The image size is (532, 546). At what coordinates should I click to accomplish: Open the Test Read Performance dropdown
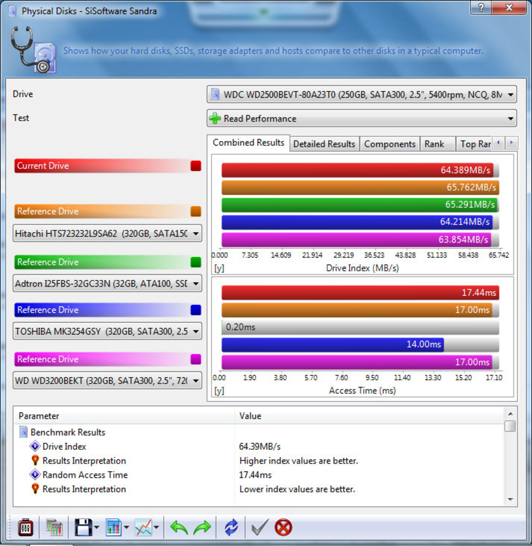[361, 119]
